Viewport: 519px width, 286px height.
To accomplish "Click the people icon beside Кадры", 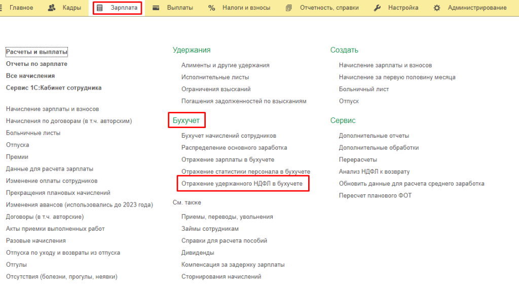I will 51,8.
